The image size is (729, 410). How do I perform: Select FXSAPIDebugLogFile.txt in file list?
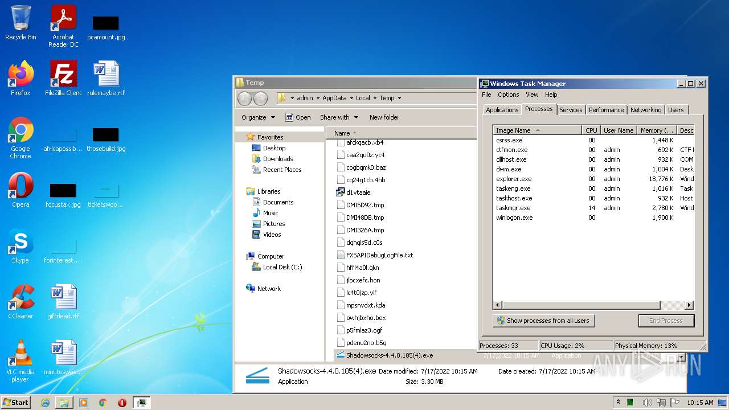pos(379,255)
